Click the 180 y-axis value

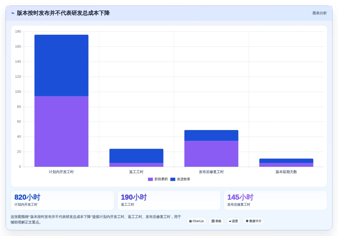point(18,31)
